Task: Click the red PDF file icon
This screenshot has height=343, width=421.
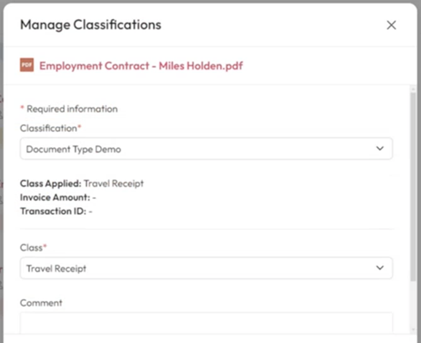Action: click(x=27, y=65)
